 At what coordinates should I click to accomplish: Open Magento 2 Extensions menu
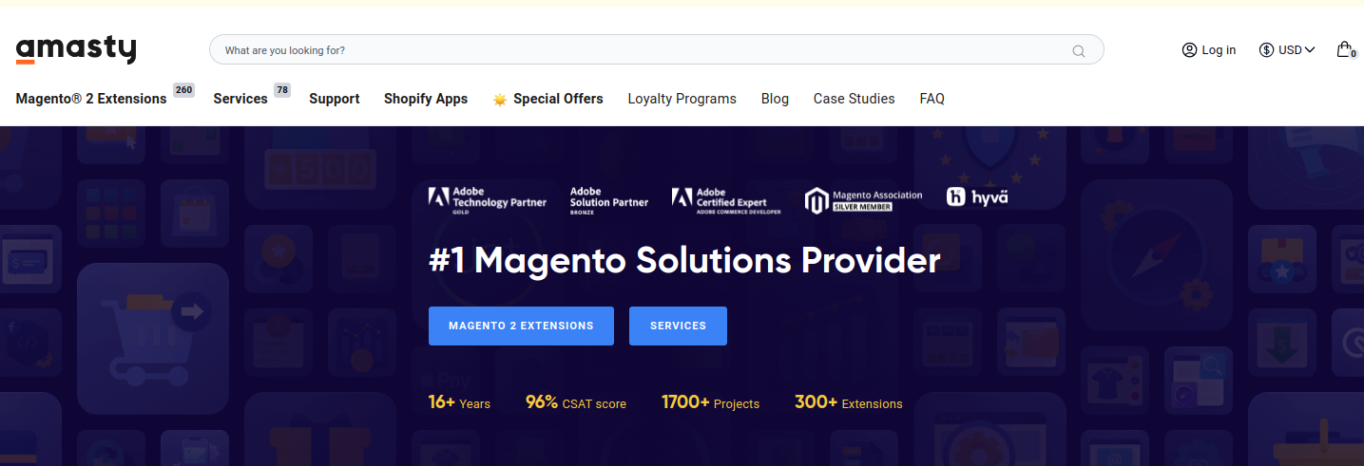(91, 99)
